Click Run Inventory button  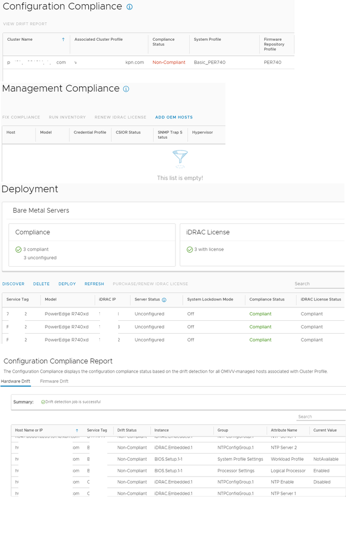(67, 117)
